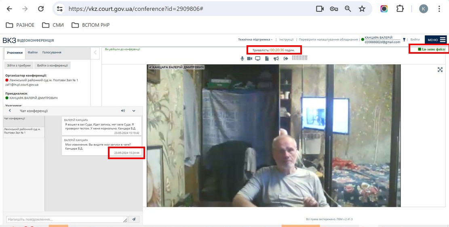Click the Іде запис файлу recording indicator
The image size is (449, 227).
click(x=432, y=50)
